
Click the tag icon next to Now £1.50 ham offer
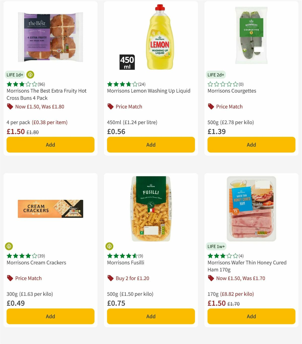(211, 278)
